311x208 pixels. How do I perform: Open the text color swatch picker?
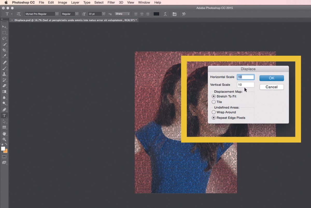pyautogui.click(x=157, y=14)
